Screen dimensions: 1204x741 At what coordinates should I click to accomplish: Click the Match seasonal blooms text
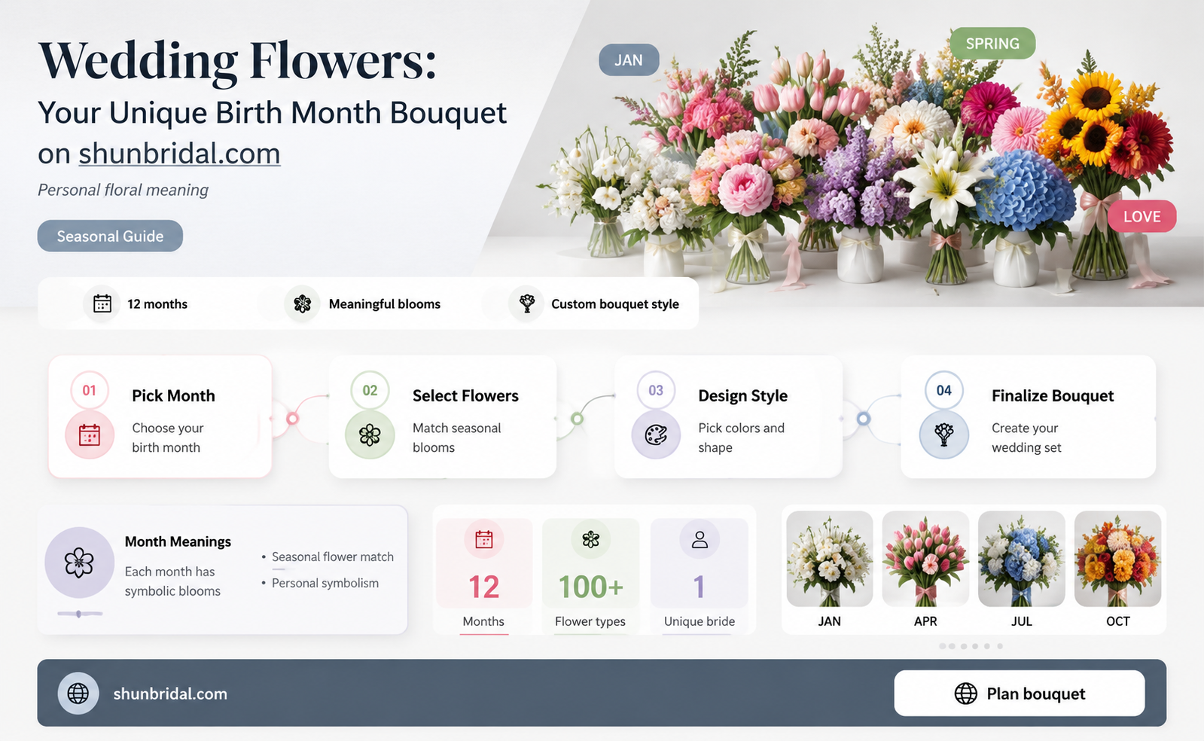(x=457, y=438)
